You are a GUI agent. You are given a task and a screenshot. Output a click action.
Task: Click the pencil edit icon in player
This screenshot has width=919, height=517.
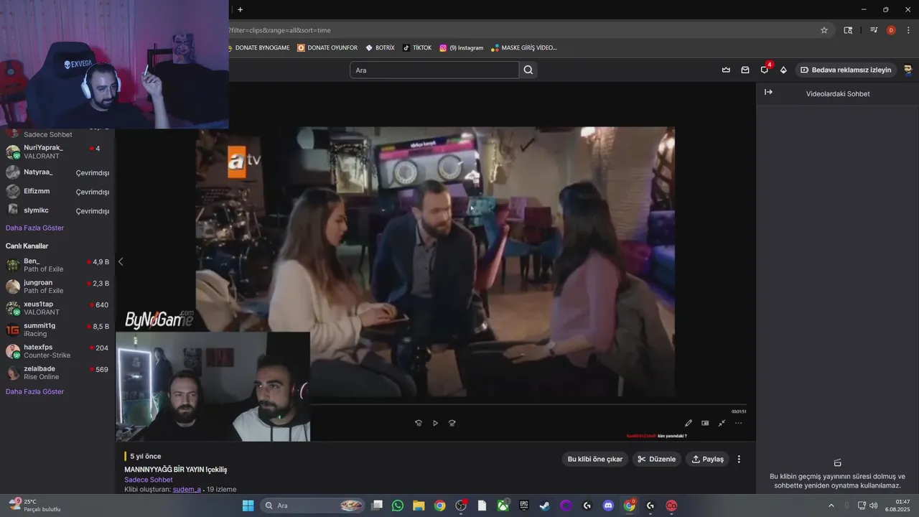click(x=689, y=423)
